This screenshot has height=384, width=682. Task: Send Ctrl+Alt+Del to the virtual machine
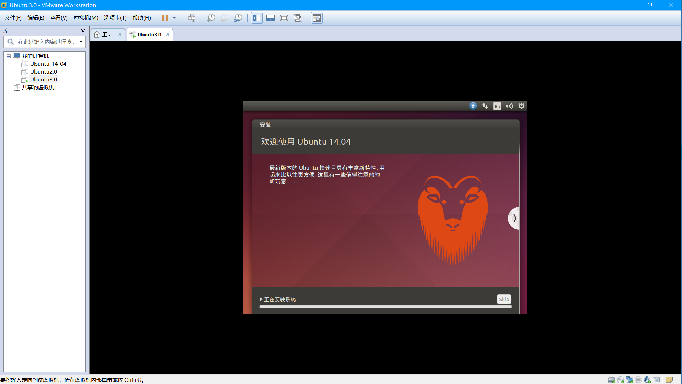(x=192, y=18)
